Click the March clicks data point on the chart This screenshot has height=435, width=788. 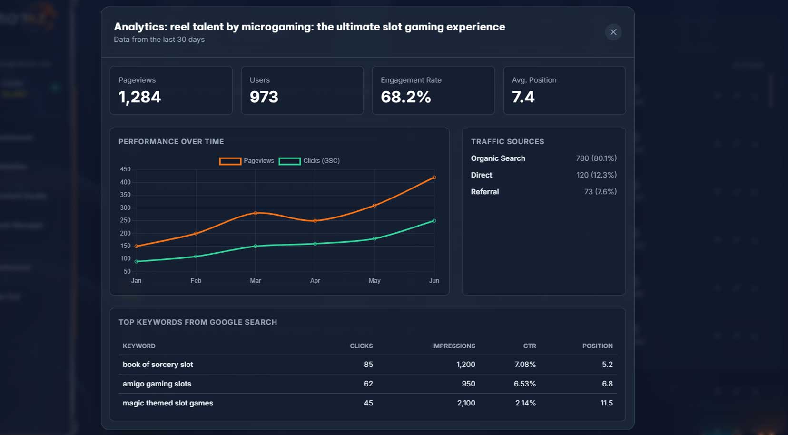[x=256, y=247]
